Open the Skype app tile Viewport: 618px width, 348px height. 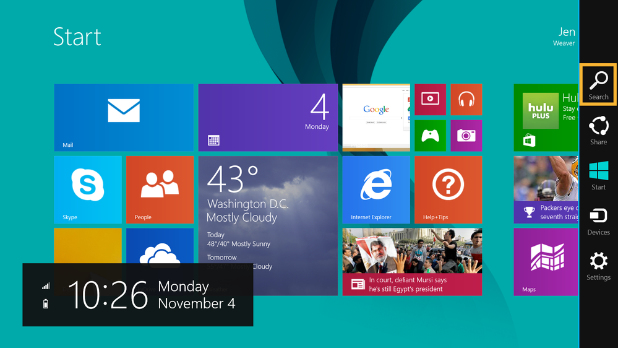(87, 189)
